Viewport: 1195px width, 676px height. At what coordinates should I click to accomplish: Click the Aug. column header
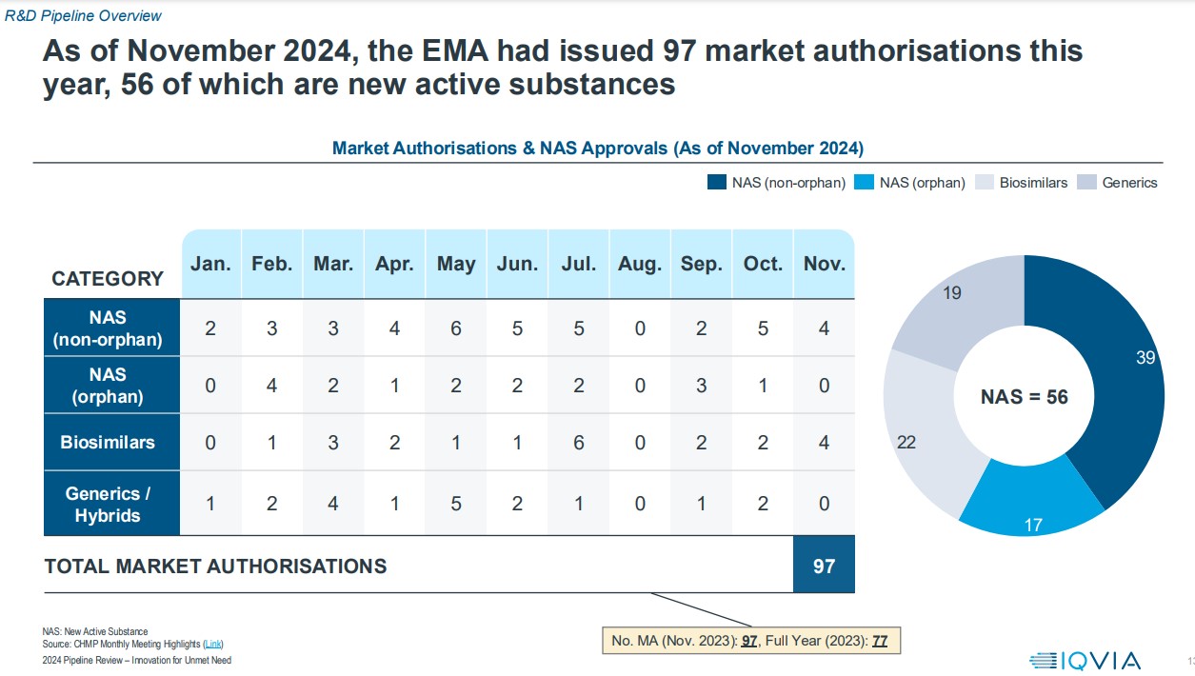640,264
